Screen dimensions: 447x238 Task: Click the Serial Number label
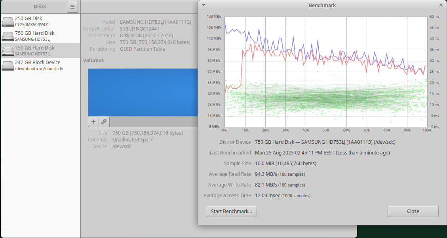pyautogui.click(x=99, y=29)
